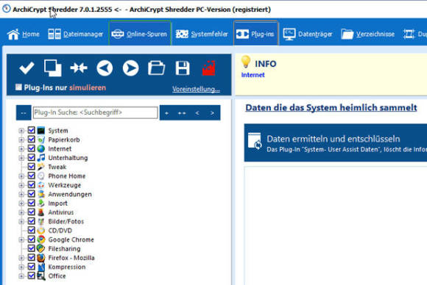The image size is (427, 285).
Task: Expand the Import tree node
Action: pyautogui.click(x=21, y=203)
